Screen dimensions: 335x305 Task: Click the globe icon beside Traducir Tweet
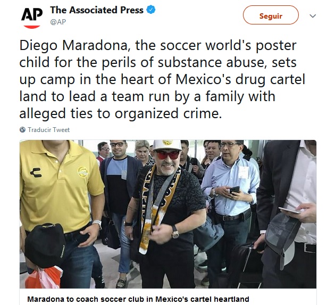[x=22, y=130]
